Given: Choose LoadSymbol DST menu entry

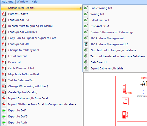Looking at the screenshot, I should pyautogui.click(x=41, y=20).
